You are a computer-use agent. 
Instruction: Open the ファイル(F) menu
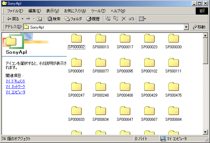tap(15, 11)
